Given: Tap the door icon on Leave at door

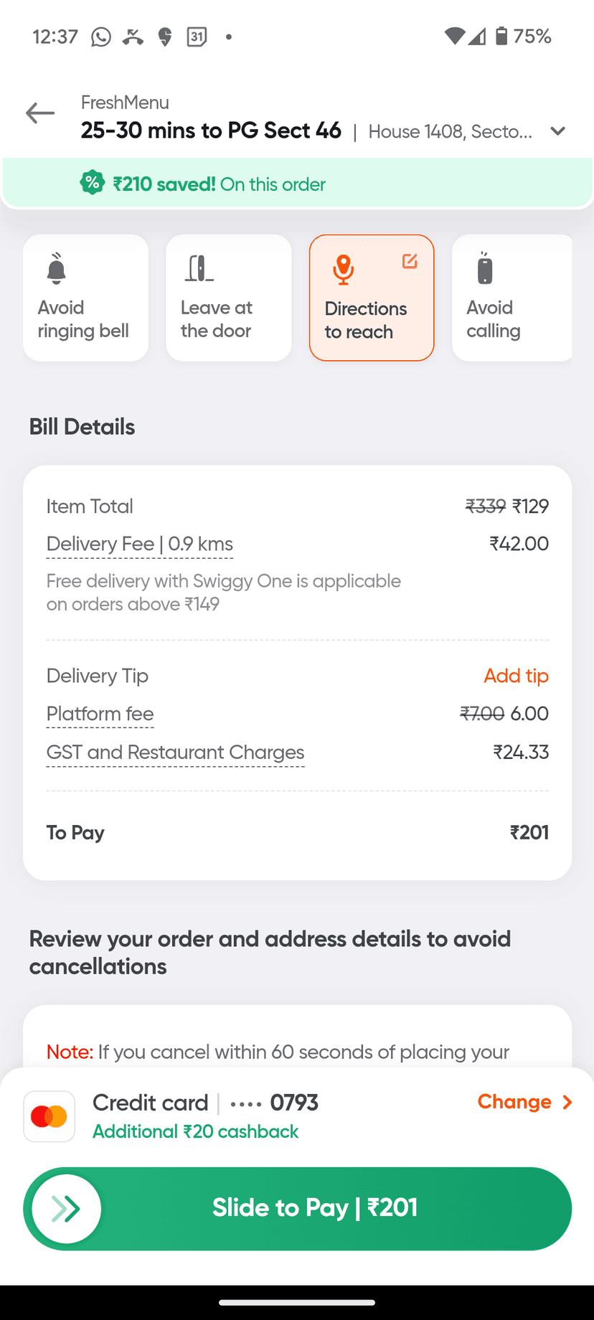Looking at the screenshot, I should [x=199, y=268].
